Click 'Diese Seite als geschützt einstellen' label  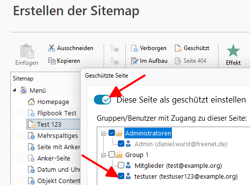181,100
